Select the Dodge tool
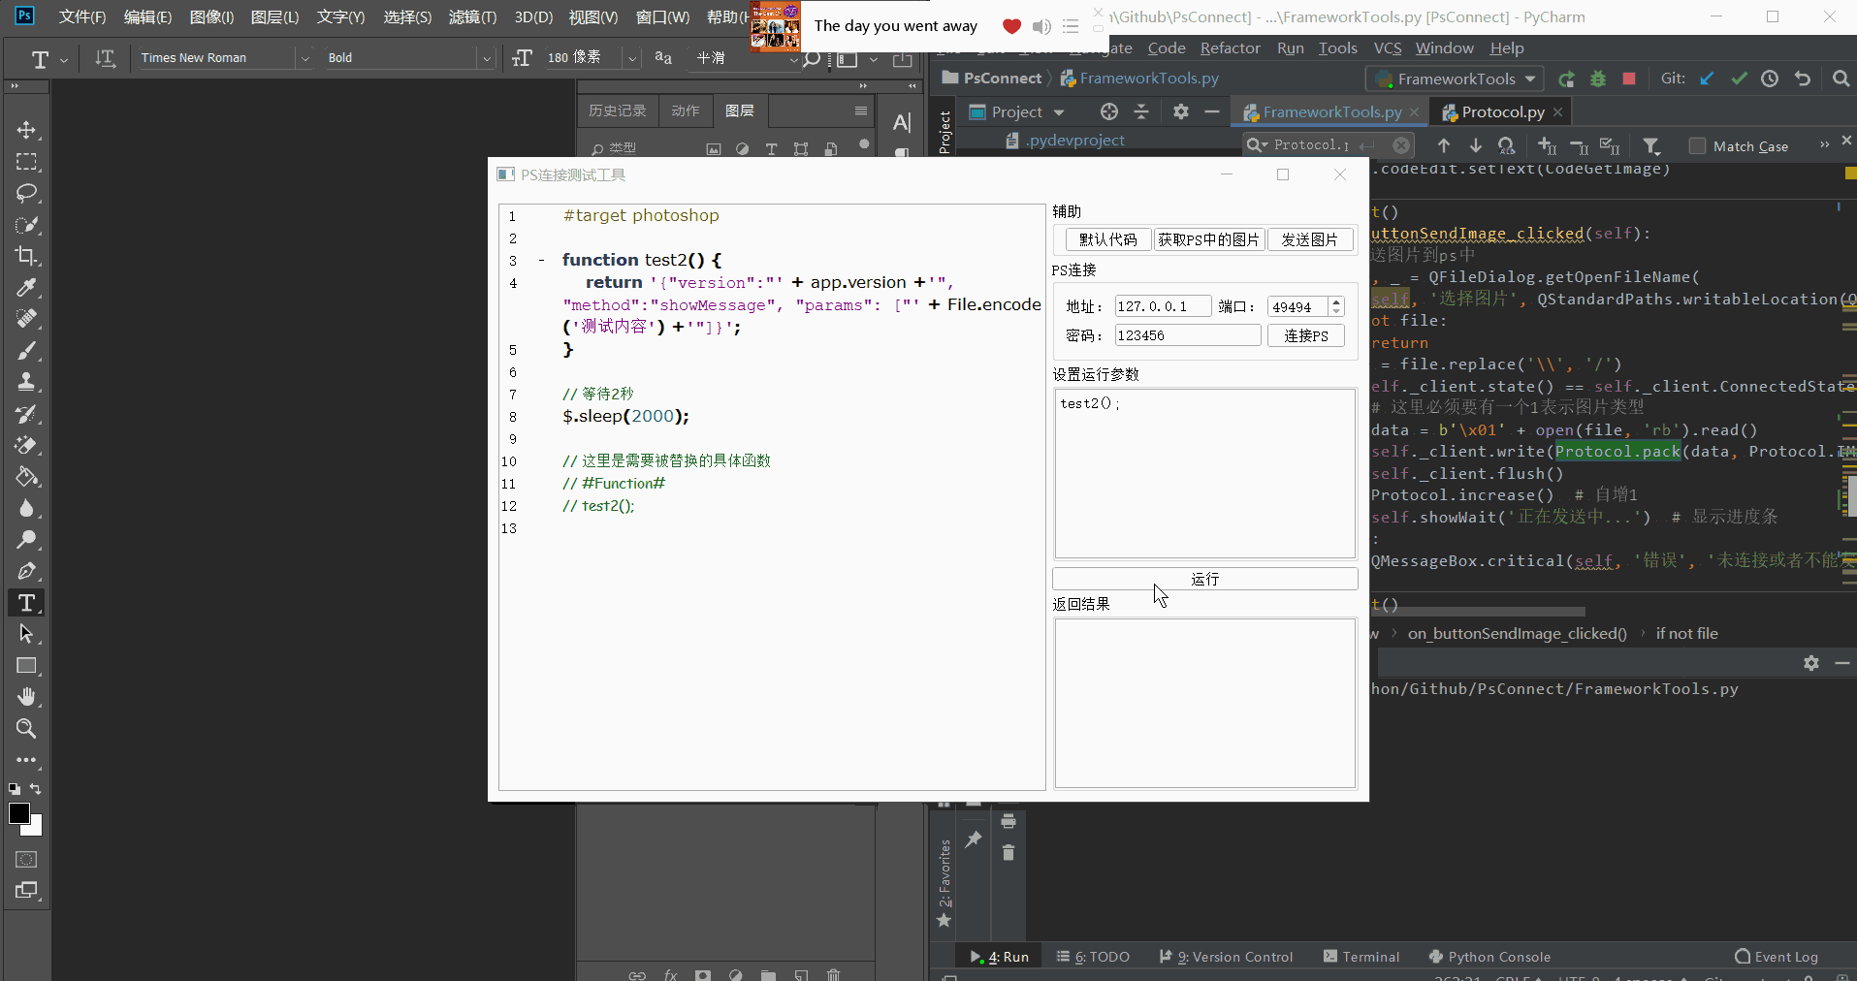The image size is (1857, 981). click(26, 540)
